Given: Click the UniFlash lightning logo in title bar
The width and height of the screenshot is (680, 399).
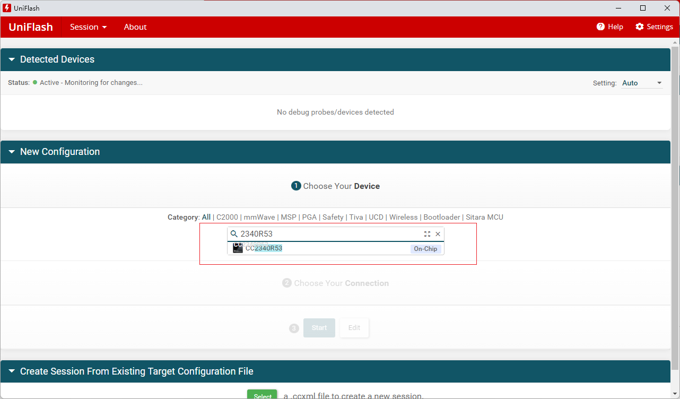Looking at the screenshot, I should 7,8.
